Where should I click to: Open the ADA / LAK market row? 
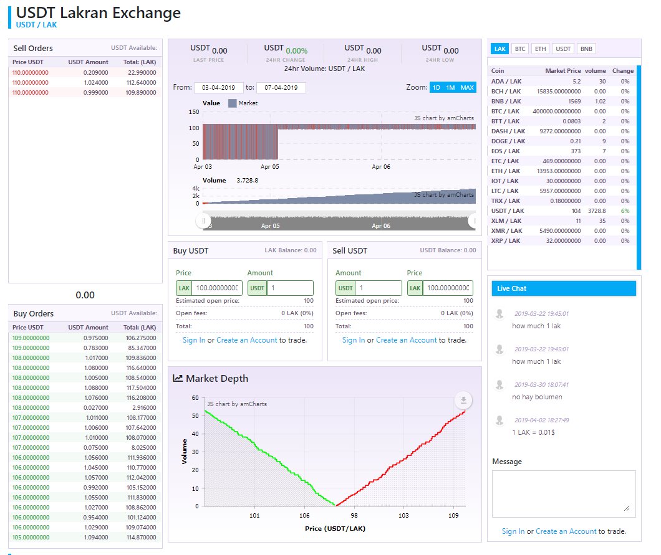(x=562, y=81)
